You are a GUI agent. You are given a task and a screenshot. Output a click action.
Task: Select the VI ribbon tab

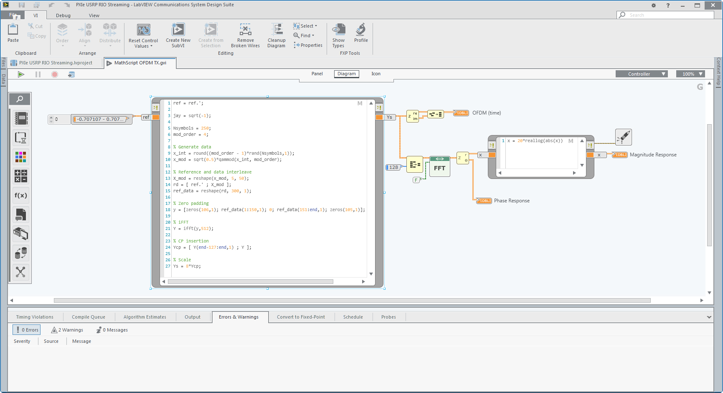36,15
